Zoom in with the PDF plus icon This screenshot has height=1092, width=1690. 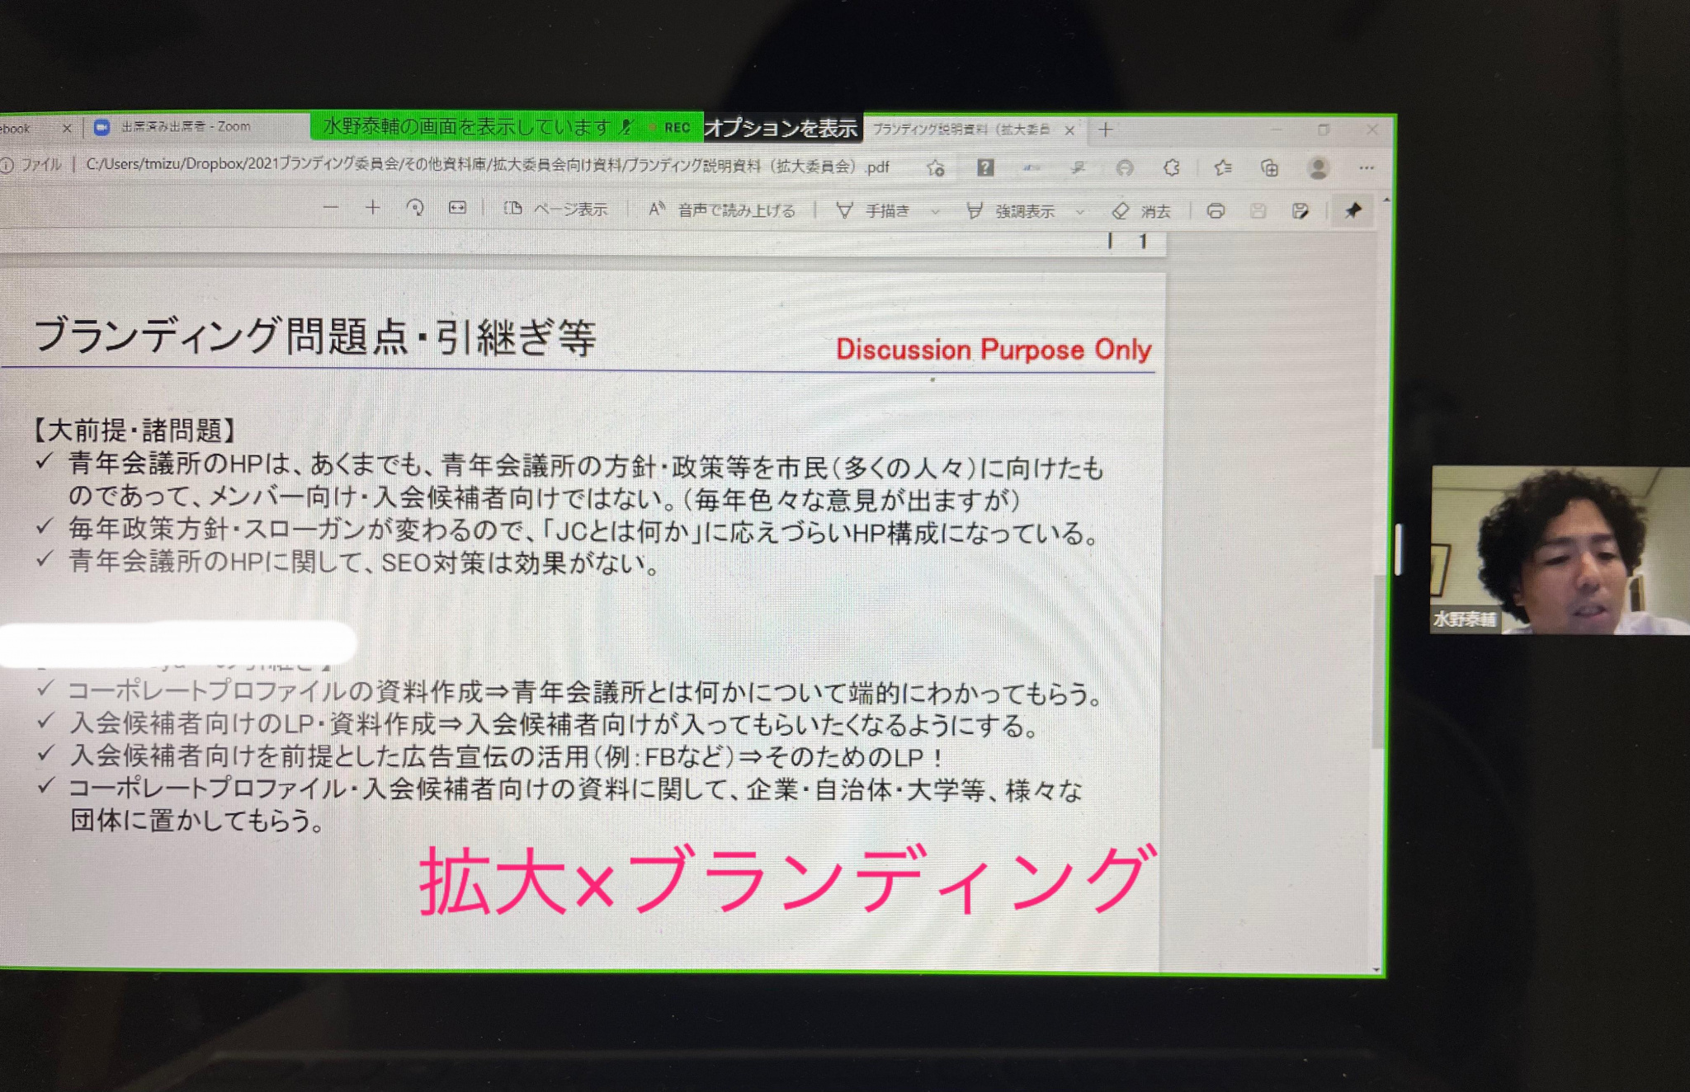pos(373,208)
